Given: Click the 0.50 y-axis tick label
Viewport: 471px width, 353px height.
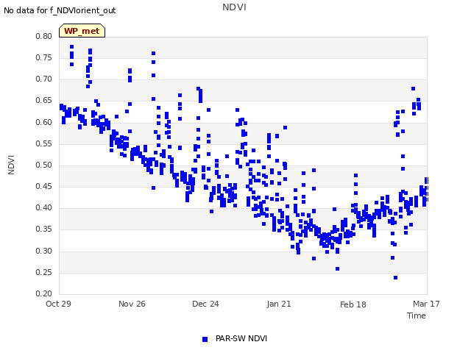Looking at the screenshot, I should coord(43,165).
